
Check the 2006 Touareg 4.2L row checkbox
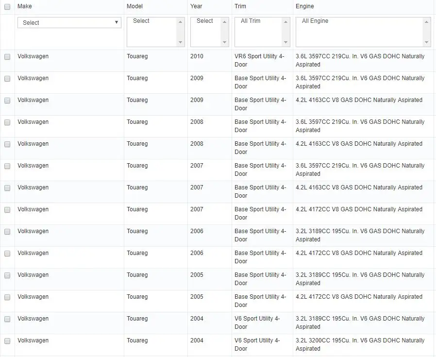tap(7, 254)
